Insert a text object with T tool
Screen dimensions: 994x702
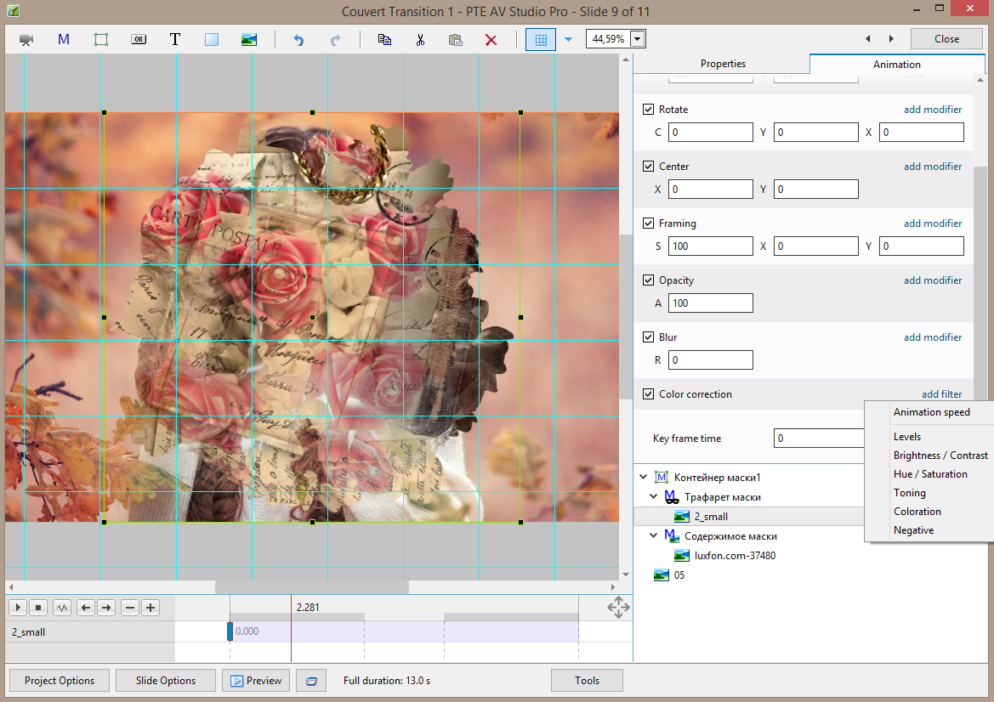tap(175, 39)
